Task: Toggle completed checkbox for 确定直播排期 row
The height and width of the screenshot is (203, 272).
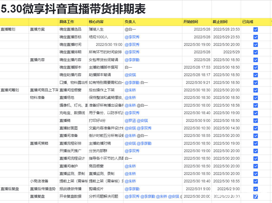Action: (255, 52)
